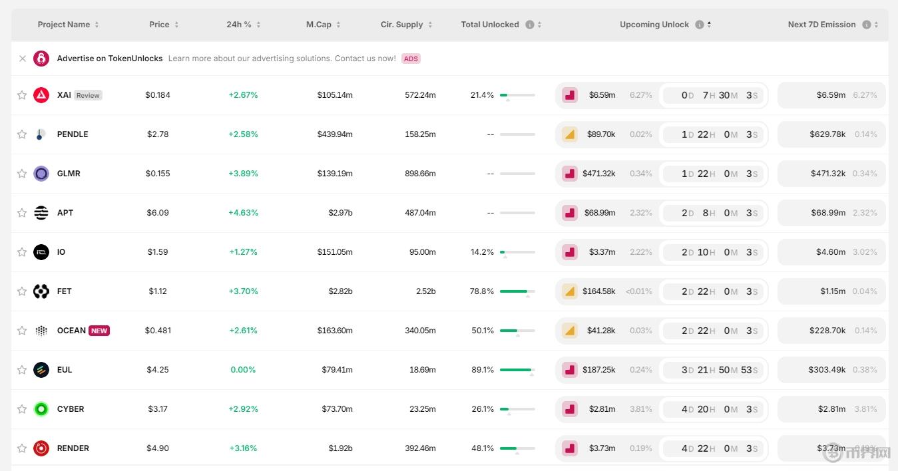Click the GLMR token logo icon

click(41, 174)
